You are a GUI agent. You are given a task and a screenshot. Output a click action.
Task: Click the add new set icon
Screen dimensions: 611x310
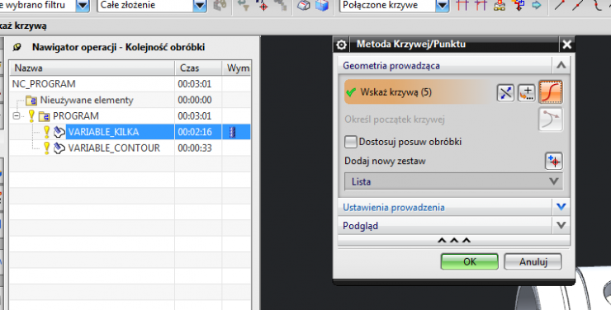pos(554,161)
